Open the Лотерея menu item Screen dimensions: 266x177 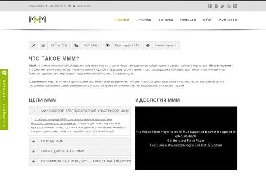[166, 20]
